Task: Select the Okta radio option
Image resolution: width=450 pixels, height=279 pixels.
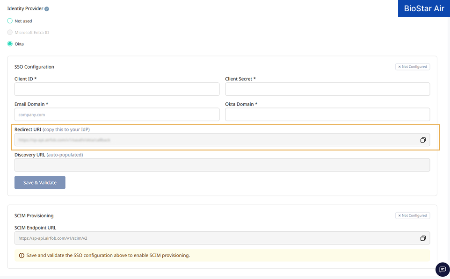Action: click(10, 44)
